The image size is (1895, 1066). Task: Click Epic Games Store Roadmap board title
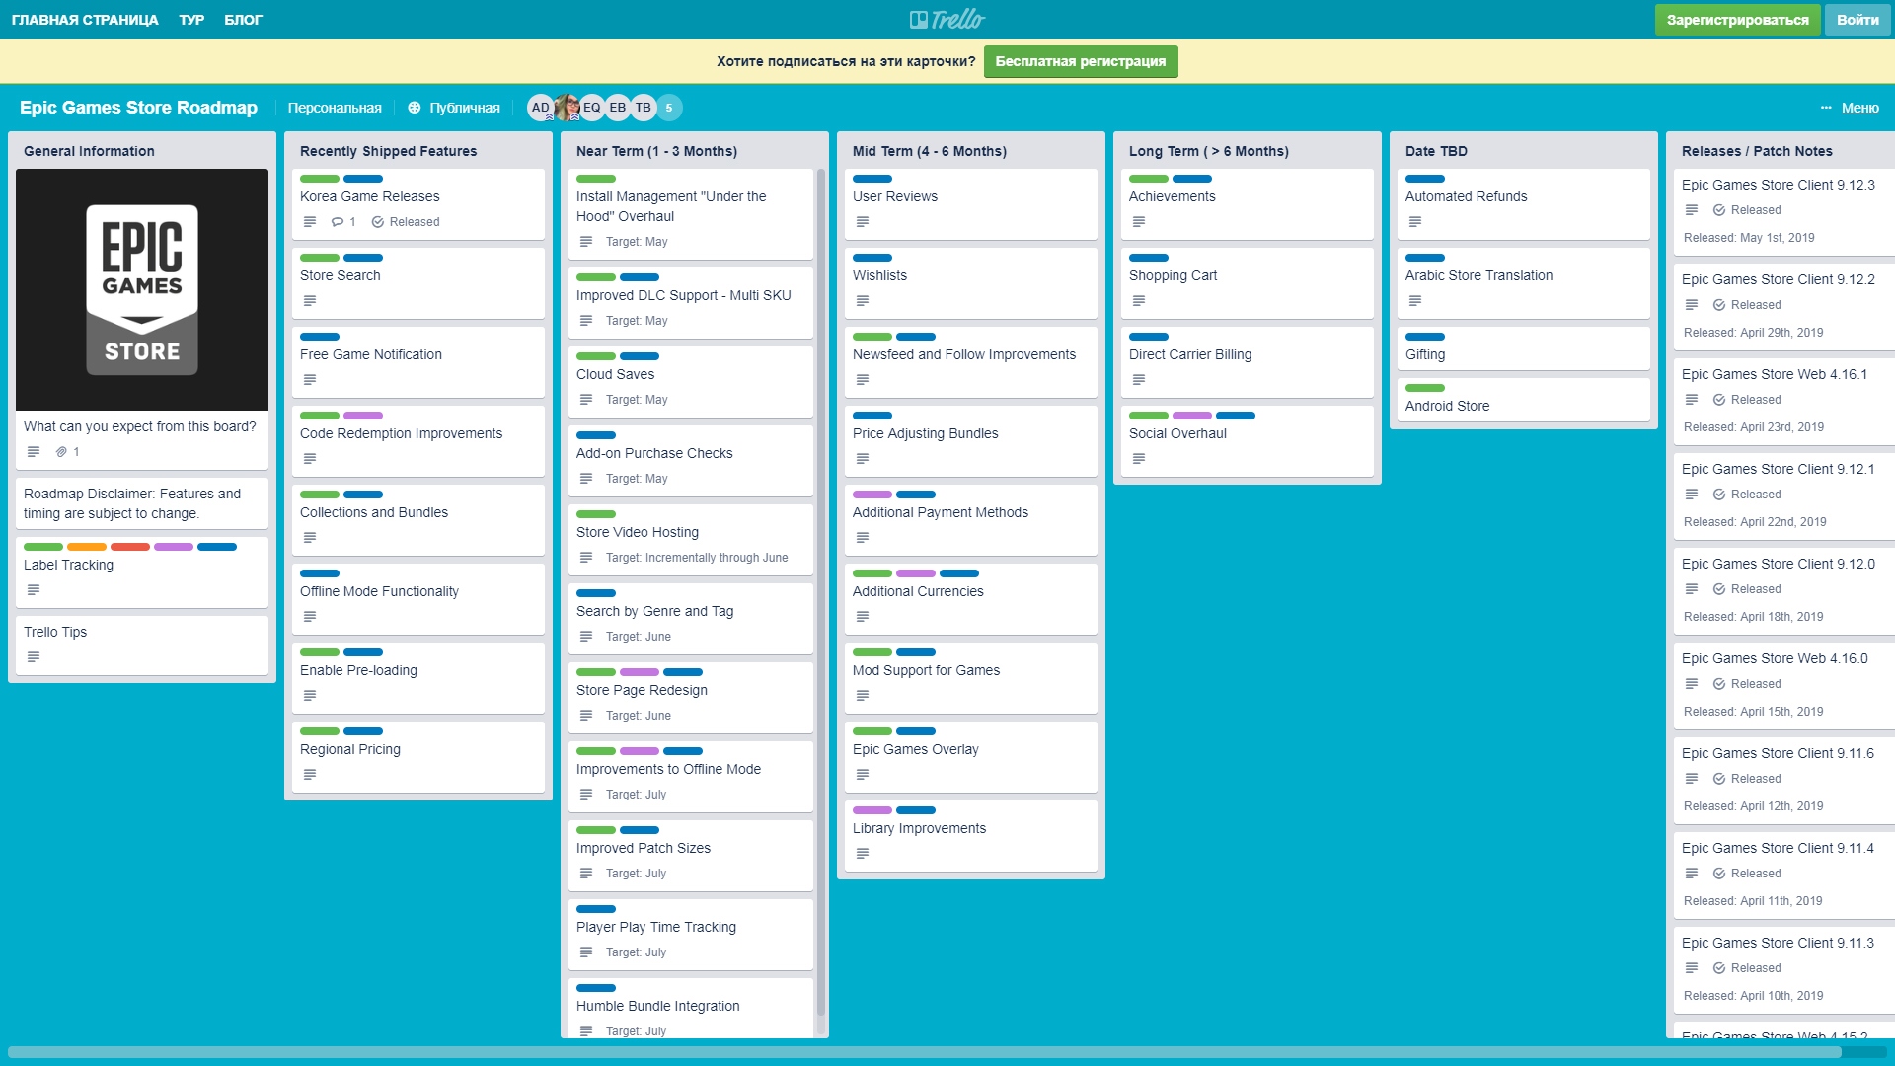click(x=138, y=108)
